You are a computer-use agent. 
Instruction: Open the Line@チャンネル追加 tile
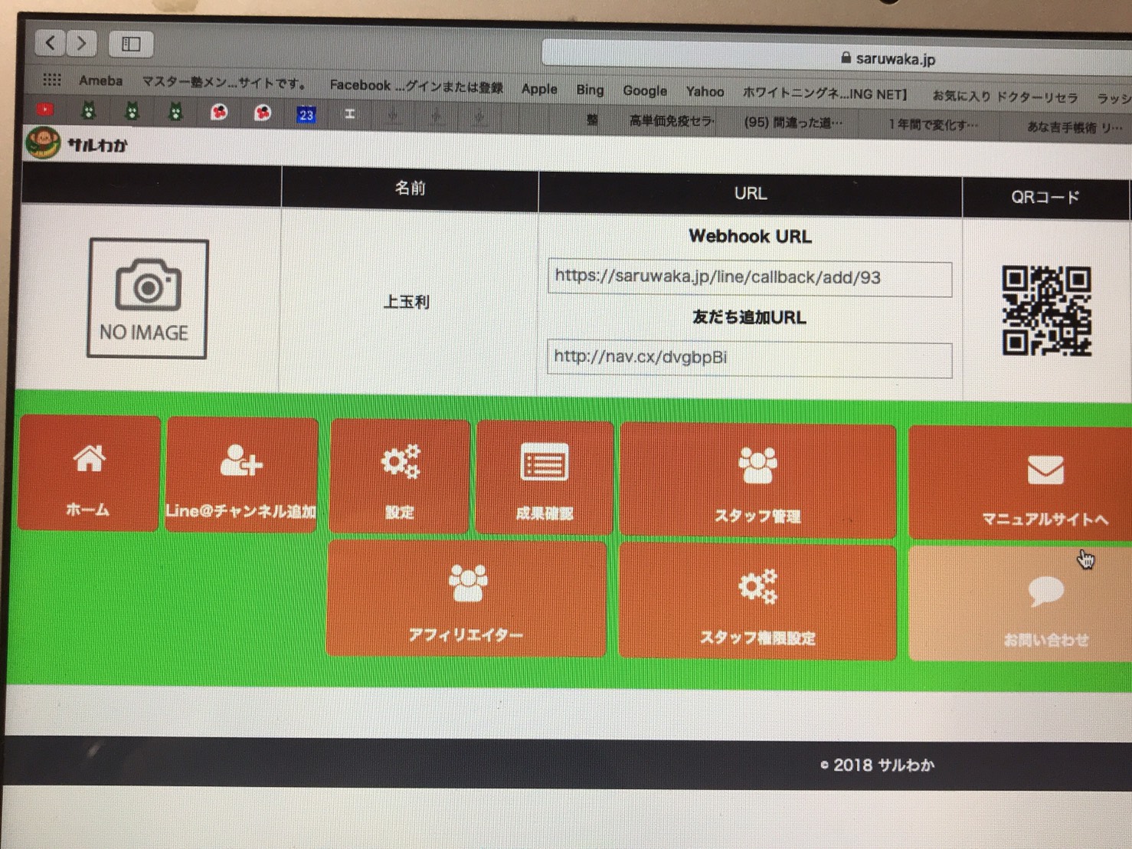[241, 475]
